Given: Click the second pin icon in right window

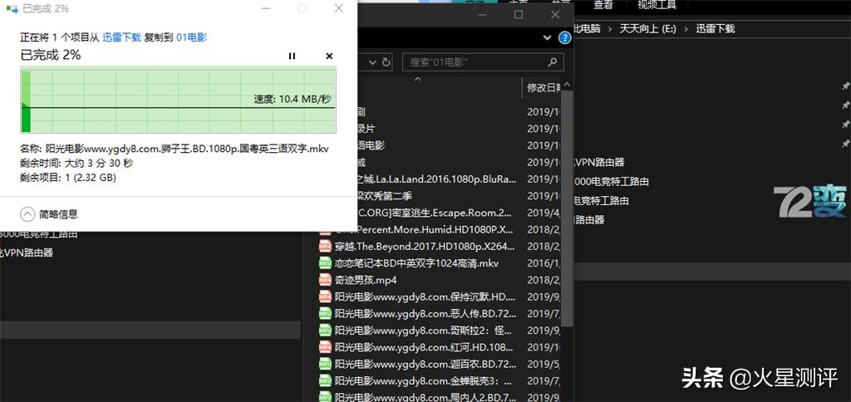Looking at the screenshot, I should coord(845,105).
